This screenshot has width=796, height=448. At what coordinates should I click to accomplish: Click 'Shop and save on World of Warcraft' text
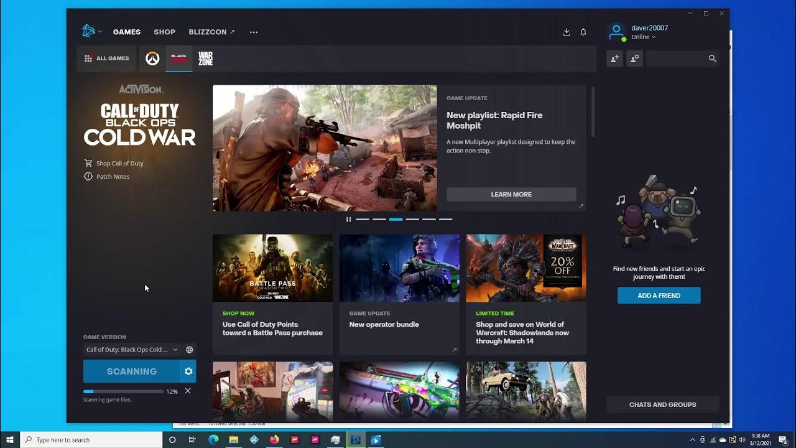[522, 333]
